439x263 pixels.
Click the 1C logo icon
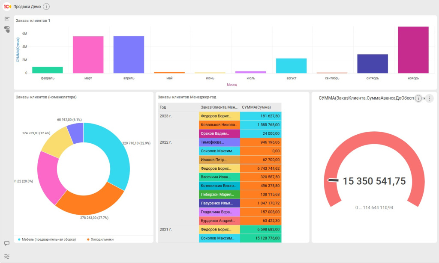[7, 6]
